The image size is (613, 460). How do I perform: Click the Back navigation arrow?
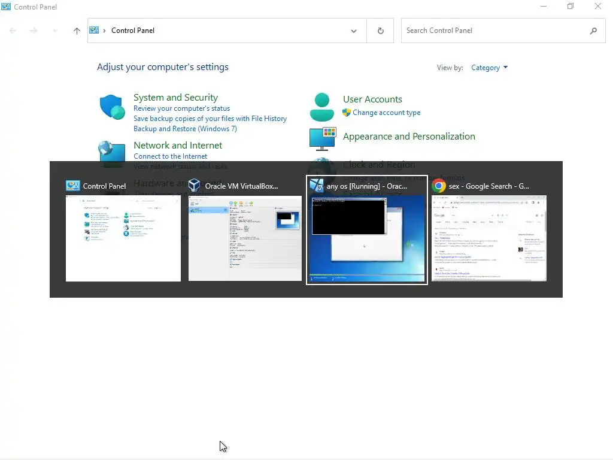point(13,31)
